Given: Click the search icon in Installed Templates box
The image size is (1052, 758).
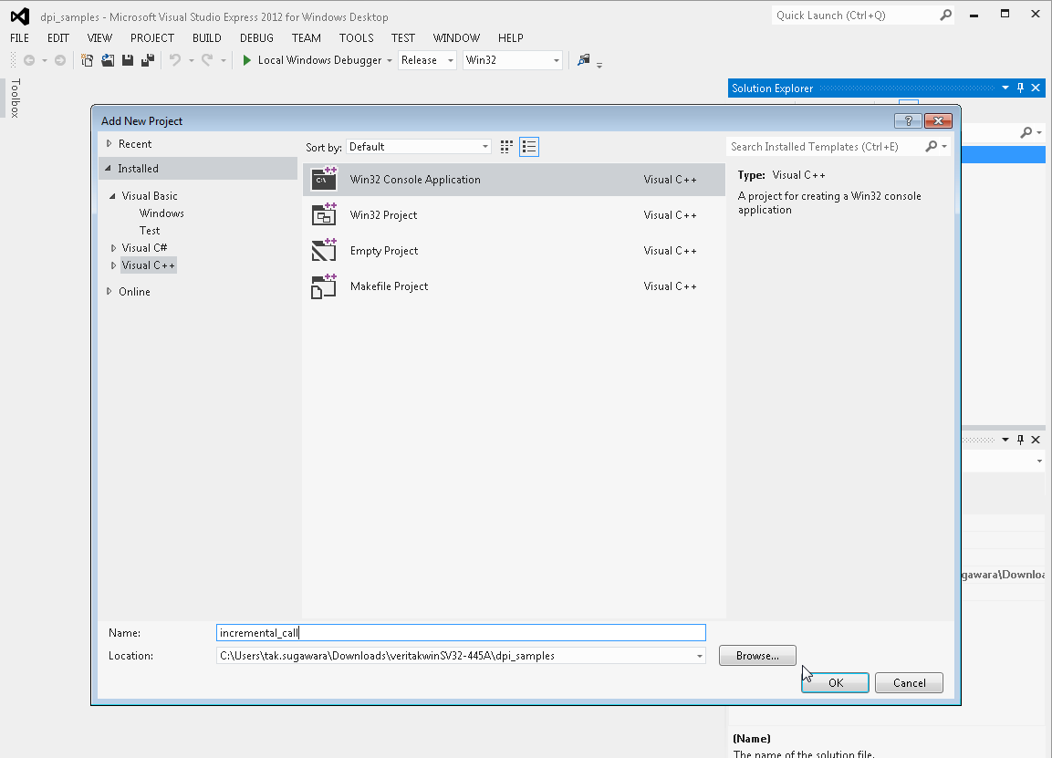Looking at the screenshot, I should 932,146.
